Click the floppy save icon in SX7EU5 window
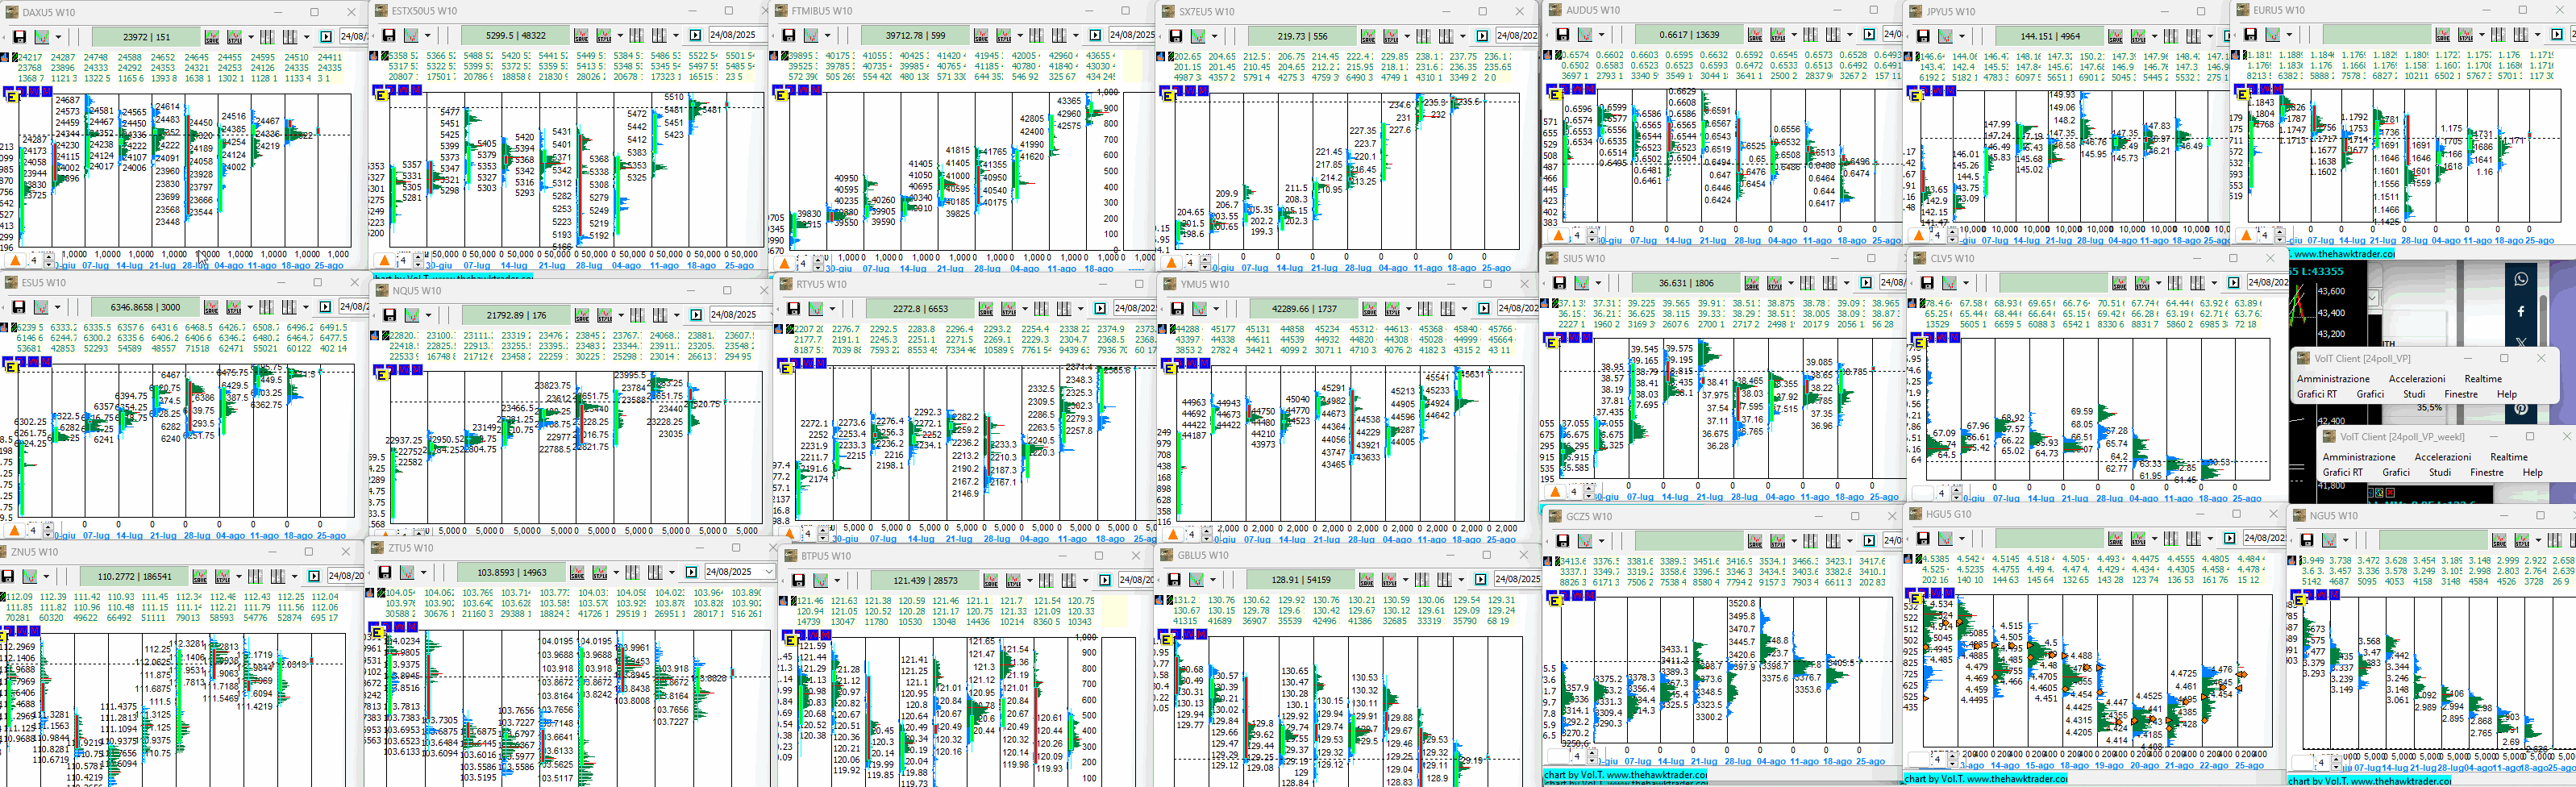 [x=1176, y=36]
